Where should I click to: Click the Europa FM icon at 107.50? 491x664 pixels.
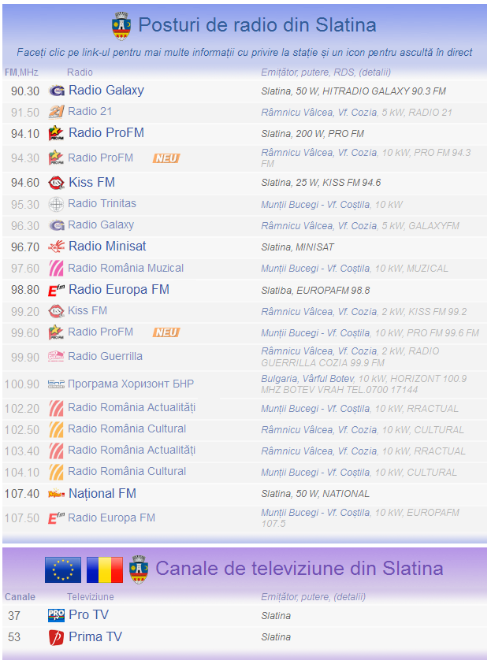pos(56,518)
